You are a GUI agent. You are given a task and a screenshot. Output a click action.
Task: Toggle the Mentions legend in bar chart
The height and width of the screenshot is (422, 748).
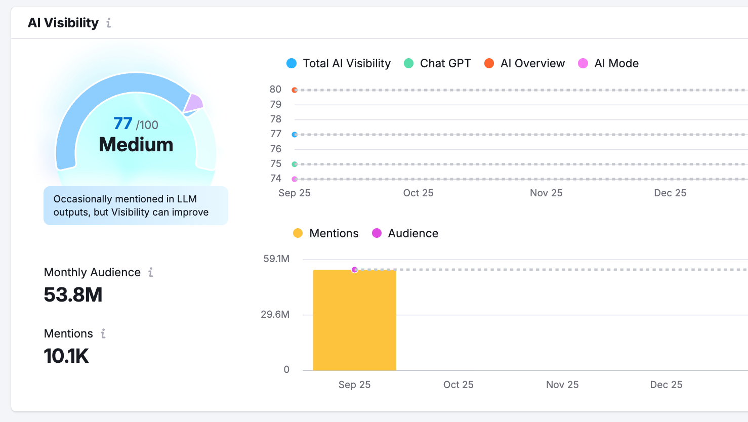click(325, 233)
